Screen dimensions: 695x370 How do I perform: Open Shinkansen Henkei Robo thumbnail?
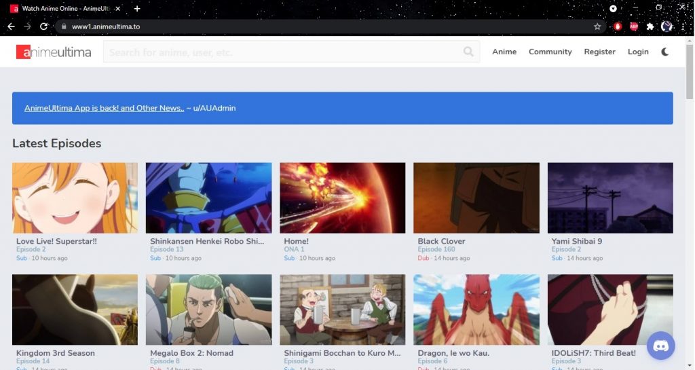point(209,198)
